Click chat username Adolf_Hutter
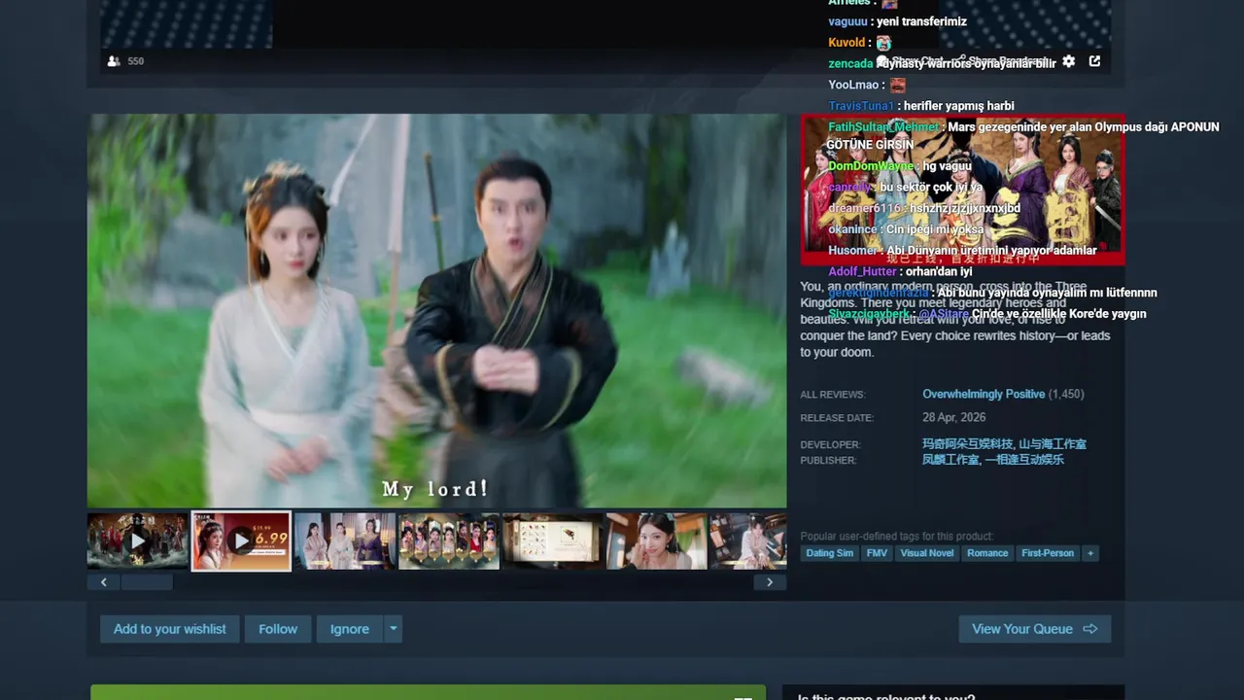Image resolution: width=1244 pixels, height=700 pixels. click(862, 272)
